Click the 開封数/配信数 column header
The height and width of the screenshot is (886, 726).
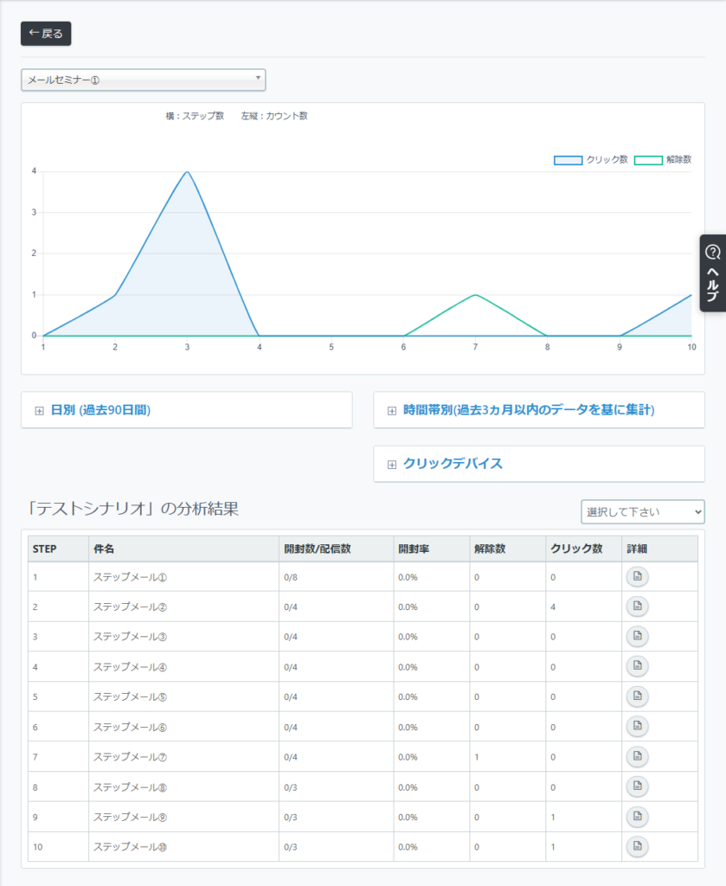coord(336,549)
